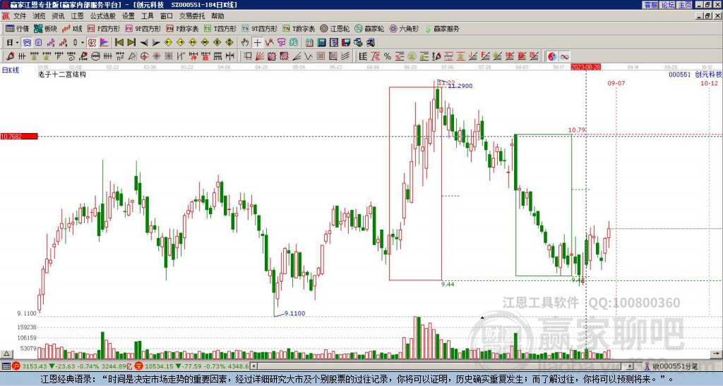Open 赢家服务 dollar-sign service button
This screenshot has width=723, height=386.
click(442, 28)
